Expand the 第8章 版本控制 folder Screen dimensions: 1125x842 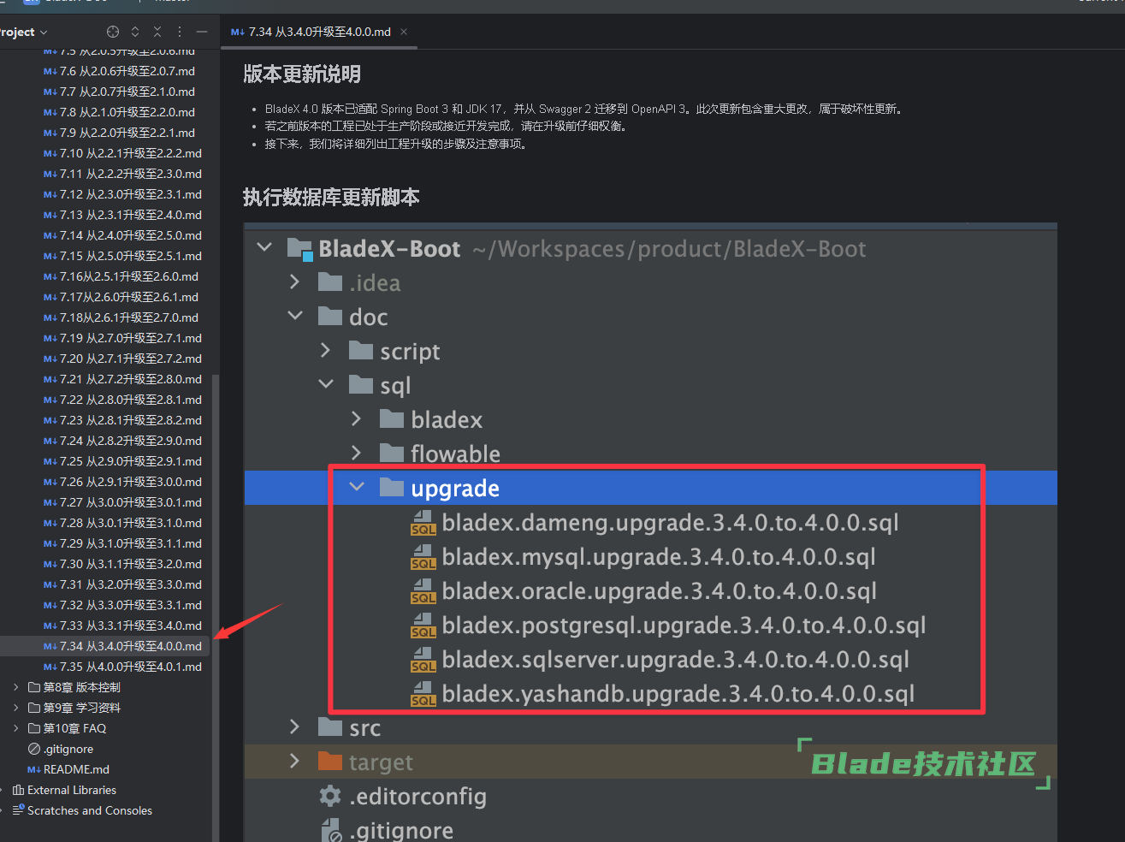[16, 687]
